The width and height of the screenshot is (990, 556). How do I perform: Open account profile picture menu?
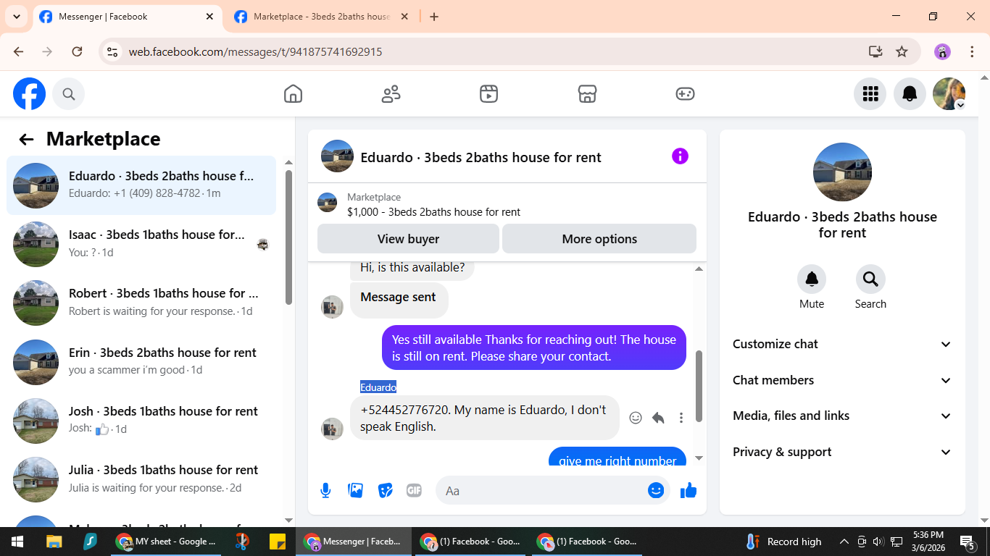point(949,94)
